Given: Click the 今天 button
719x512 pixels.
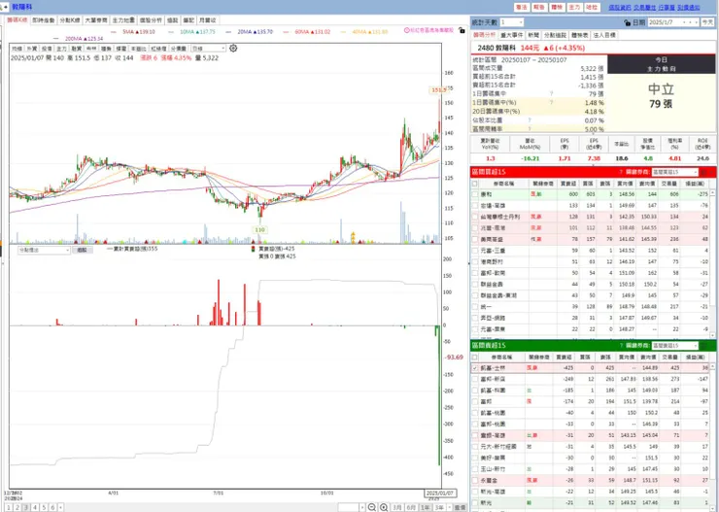Looking at the screenshot, I should (707, 22).
